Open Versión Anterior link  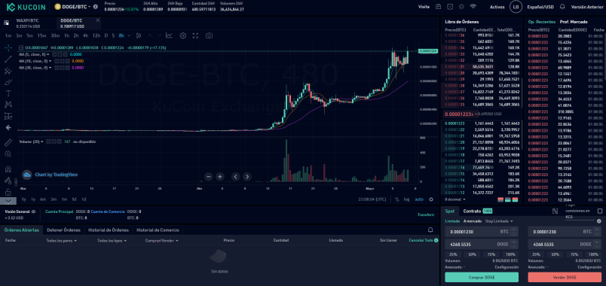click(x=586, y=7)
